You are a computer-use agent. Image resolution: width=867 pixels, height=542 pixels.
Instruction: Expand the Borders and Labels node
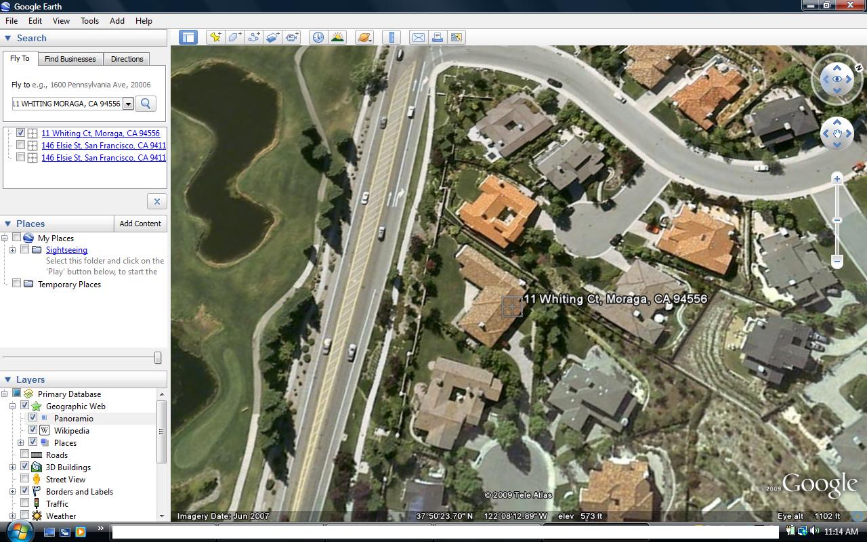12,491
